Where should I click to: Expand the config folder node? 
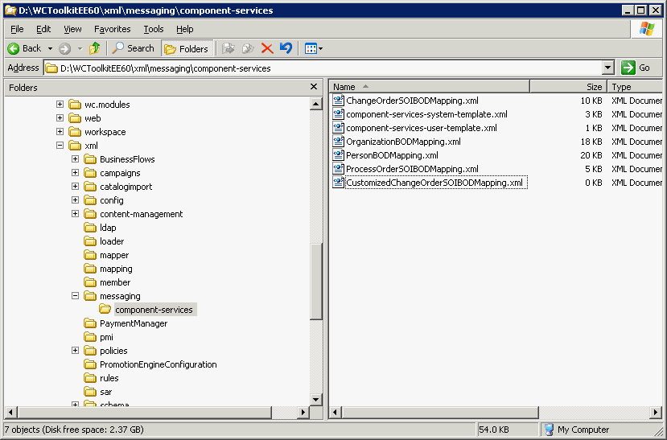click(x=76, y=199)
